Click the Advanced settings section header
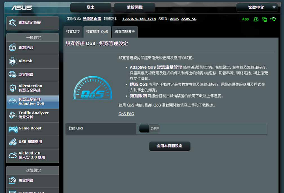Image resolution: width=284 pixels, height=193 pixels. pyautogui.click(x=33, y=171)
